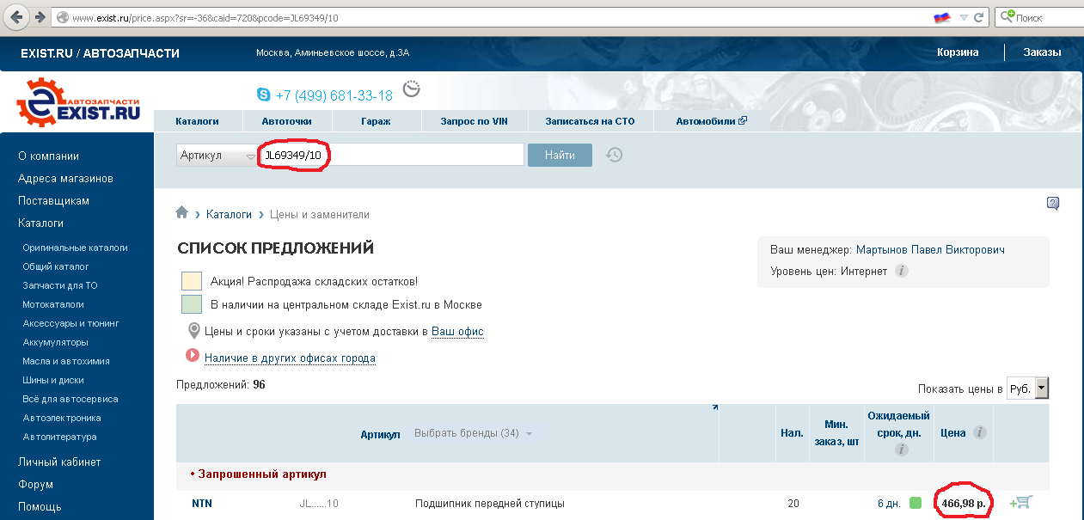
Task: Click the home icon in breadcrumbs
Action: 182,213
